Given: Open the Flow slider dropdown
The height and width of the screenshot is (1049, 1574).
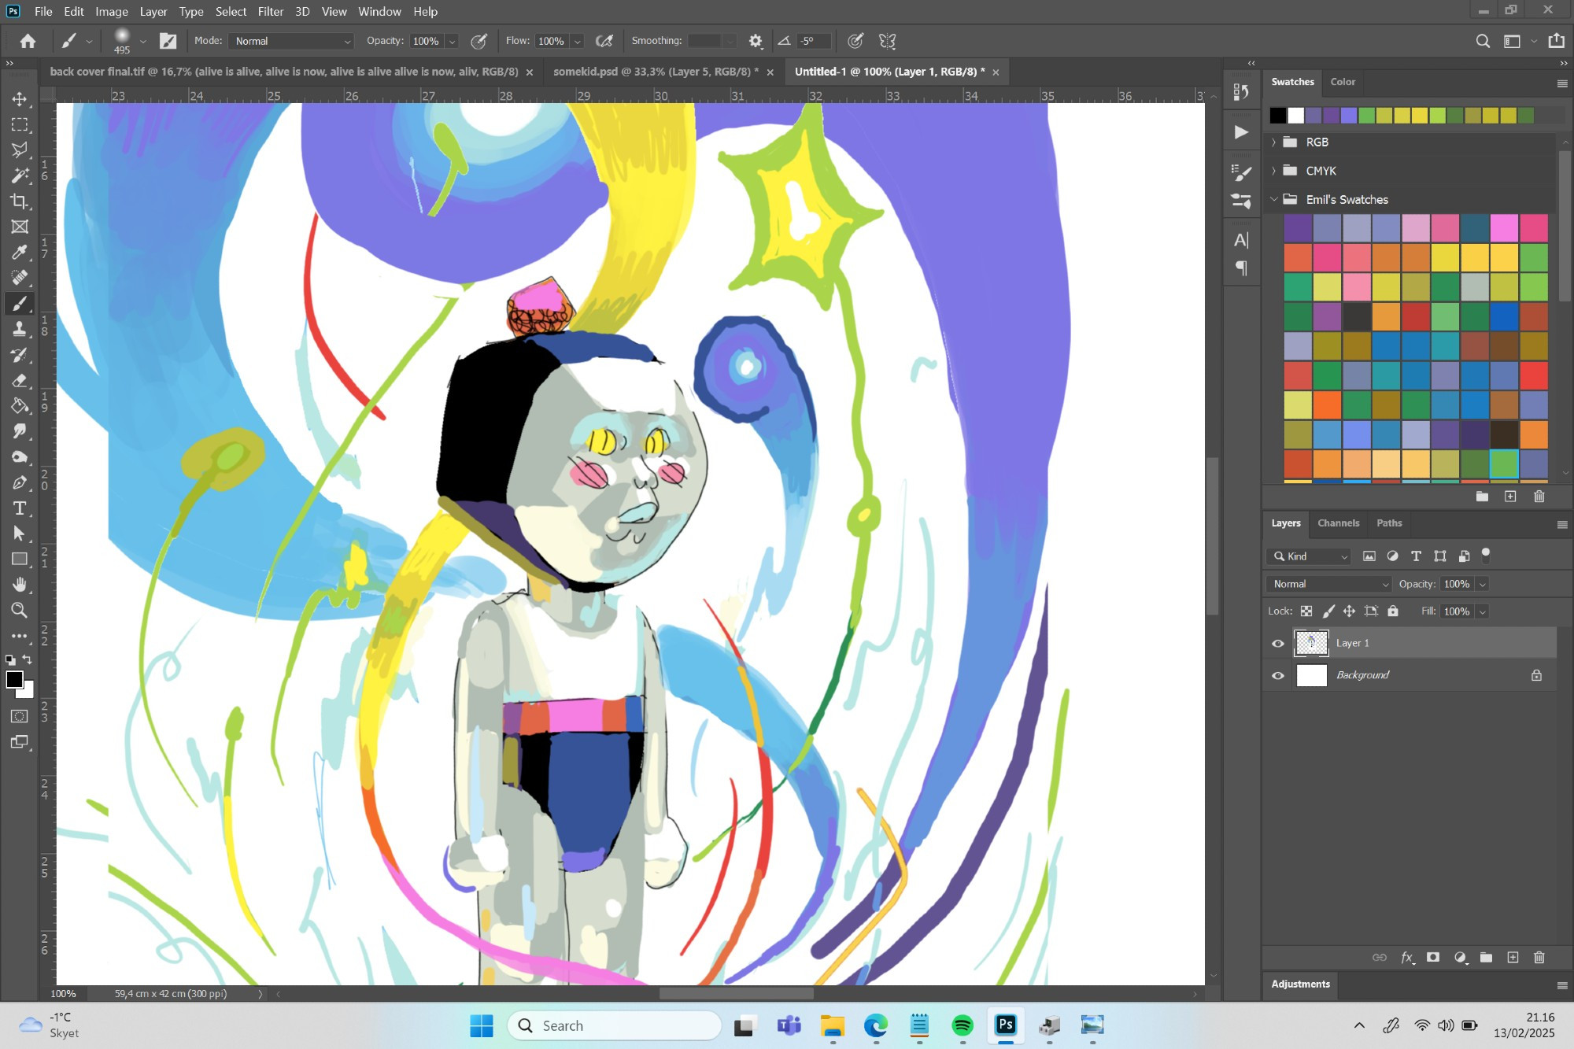Looking at the screenshot, I should pos(577,42).
